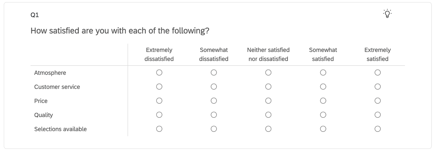
Task: Select Extremely dissatisfied for Price
Action: 159,101
